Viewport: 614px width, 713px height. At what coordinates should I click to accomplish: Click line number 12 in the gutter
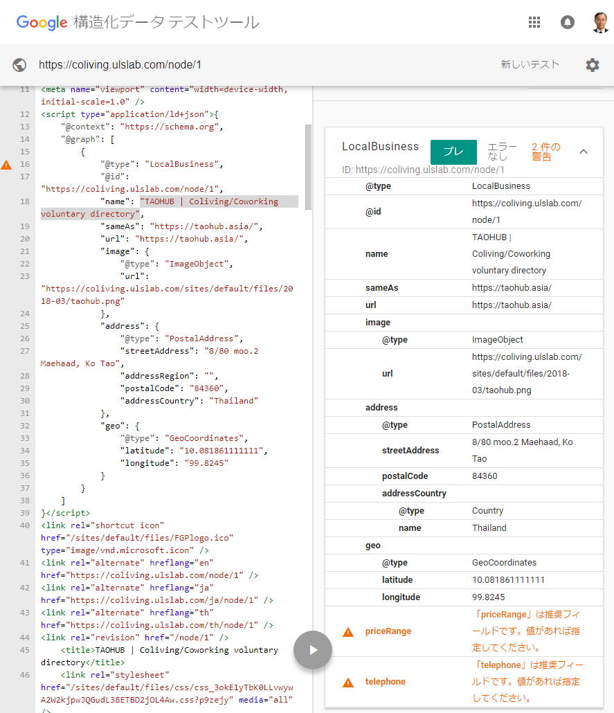point(25,115)
